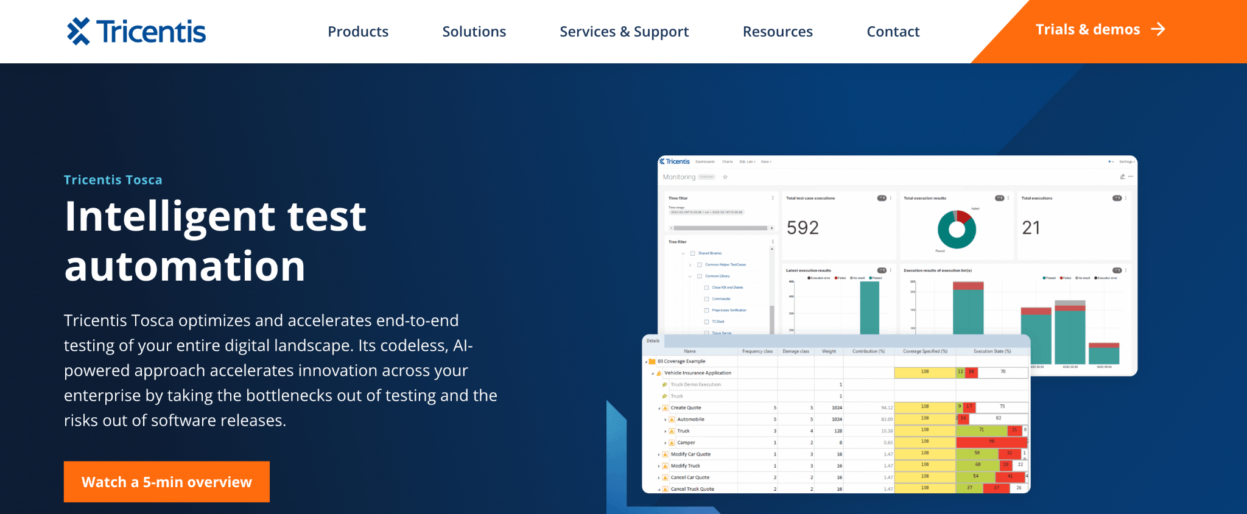Collapse the Common Library tree node
The image size is (1247, 514).
pyautogui.click(x=690, y=276)
